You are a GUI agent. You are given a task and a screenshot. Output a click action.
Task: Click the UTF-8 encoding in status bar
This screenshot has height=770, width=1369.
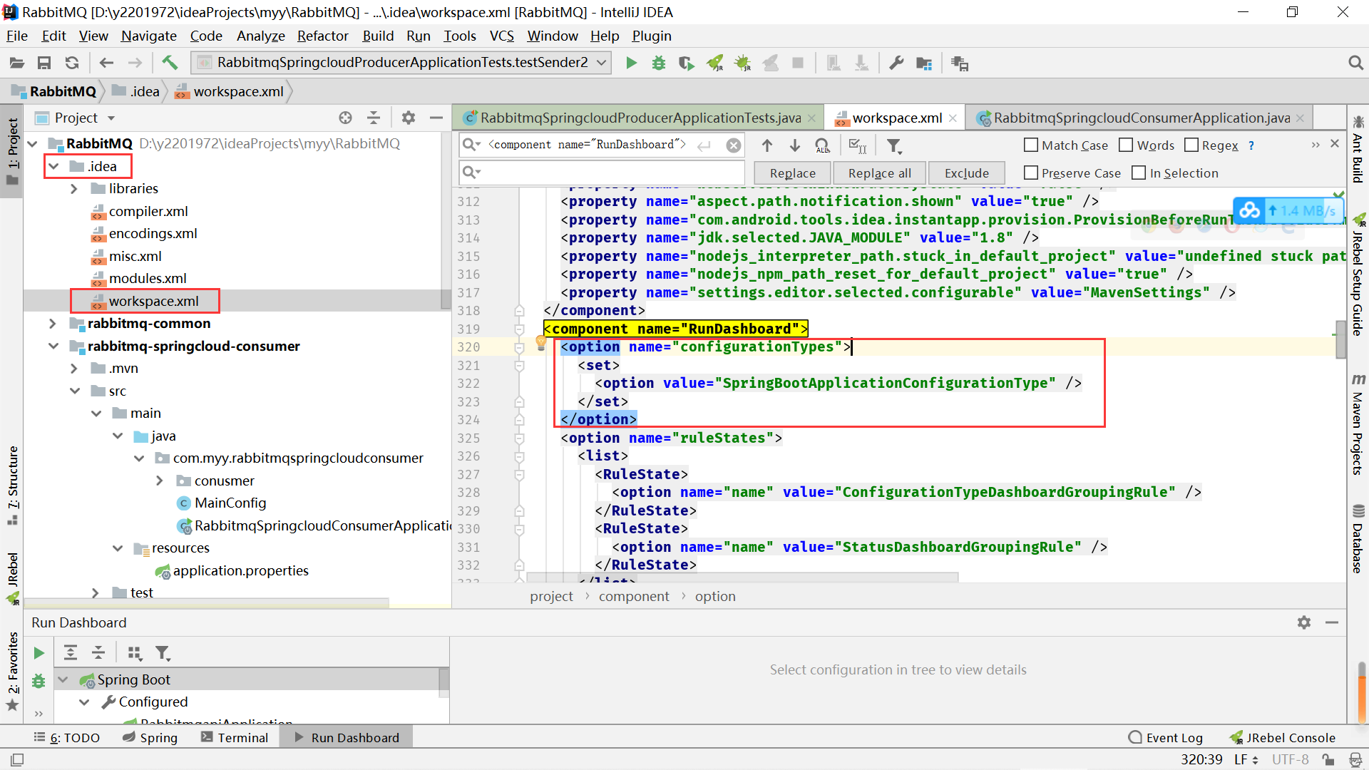click(x=1291, y=759)
